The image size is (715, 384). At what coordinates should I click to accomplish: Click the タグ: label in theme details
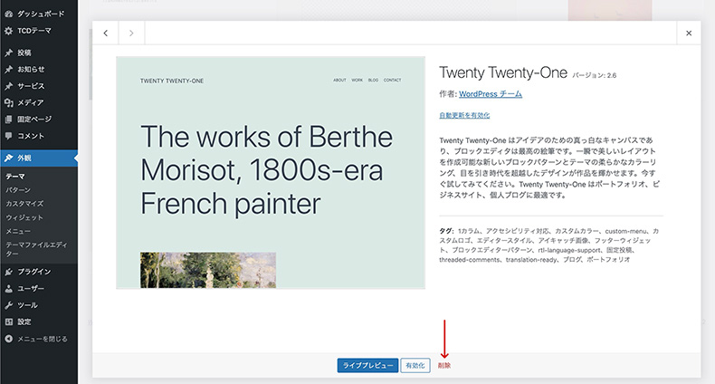point(446,231)
